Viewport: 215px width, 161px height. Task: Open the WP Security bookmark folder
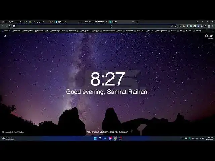[x=72, y=31]
